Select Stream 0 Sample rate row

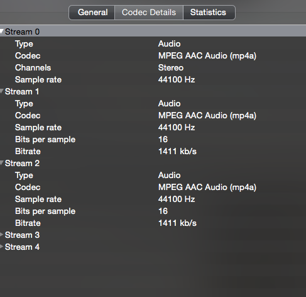[153, 79]
